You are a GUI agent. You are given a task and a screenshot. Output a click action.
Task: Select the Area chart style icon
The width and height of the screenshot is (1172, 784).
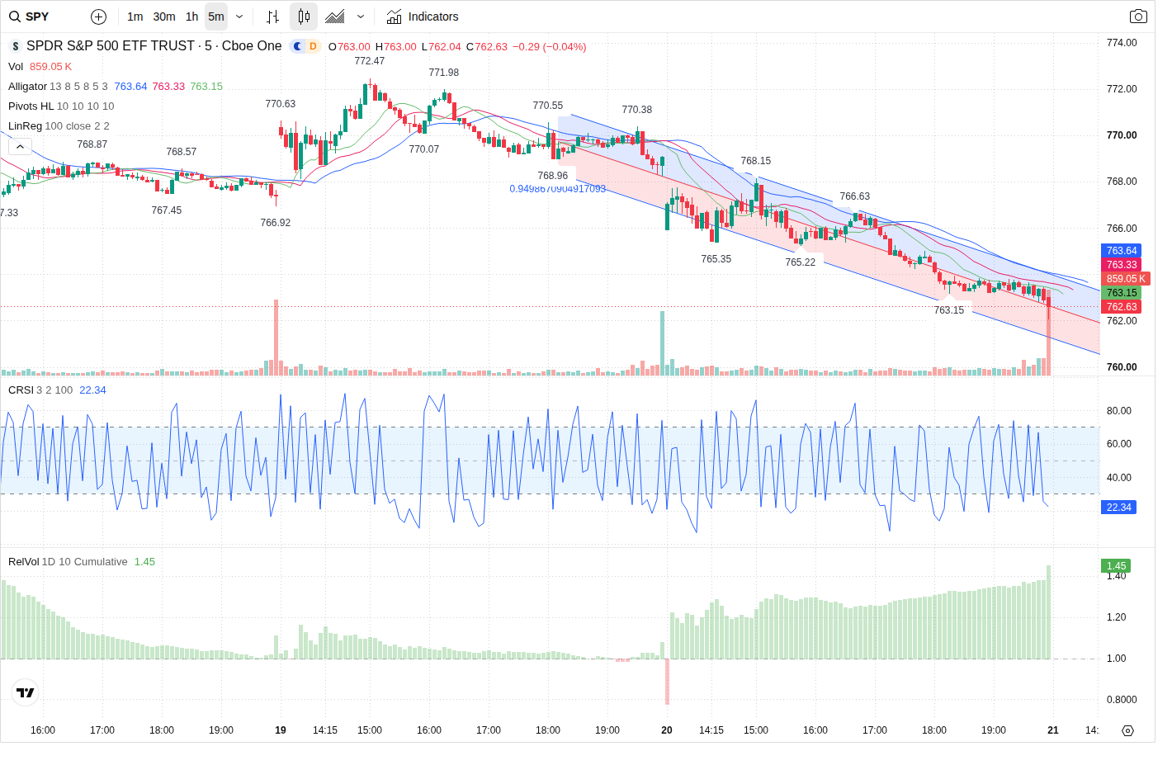pos(335,17)
